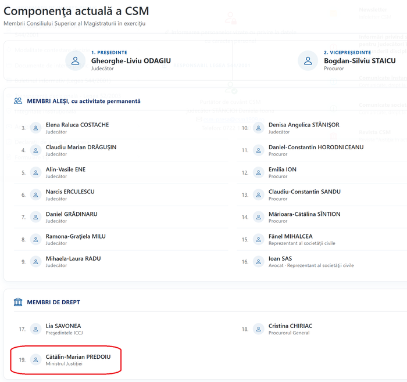407x382 pixels.
Task: Click the group icon beside MEMBRI ALEȘI heading
Action: pyautogui.click(x=18, y=101)
